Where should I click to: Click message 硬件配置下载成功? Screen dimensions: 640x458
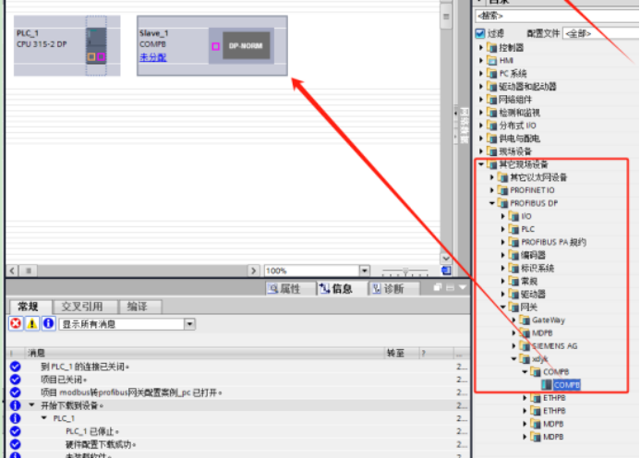(x=101, y=444)
